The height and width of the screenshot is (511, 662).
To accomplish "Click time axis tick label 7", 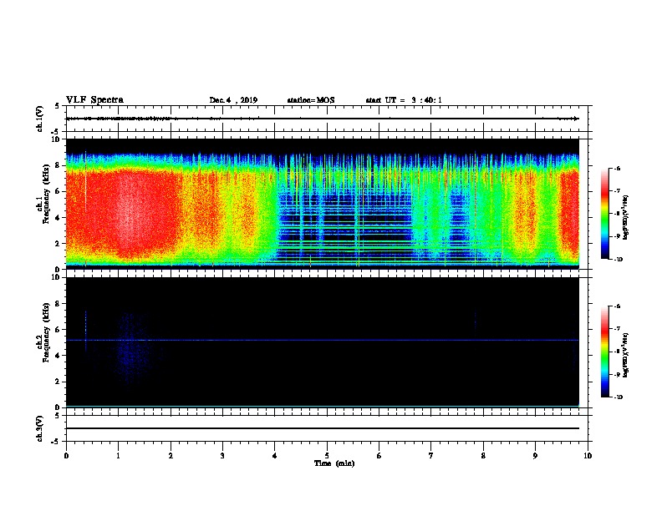I will [x=431, y=455].
